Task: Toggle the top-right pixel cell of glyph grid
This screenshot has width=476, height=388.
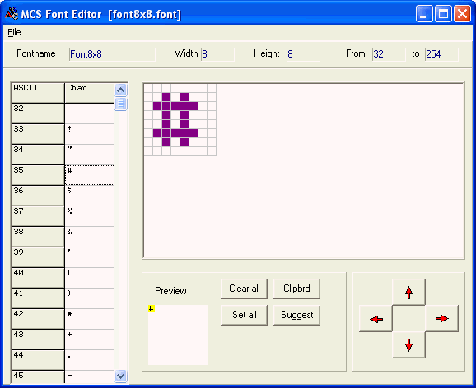Action: (212, 88)
